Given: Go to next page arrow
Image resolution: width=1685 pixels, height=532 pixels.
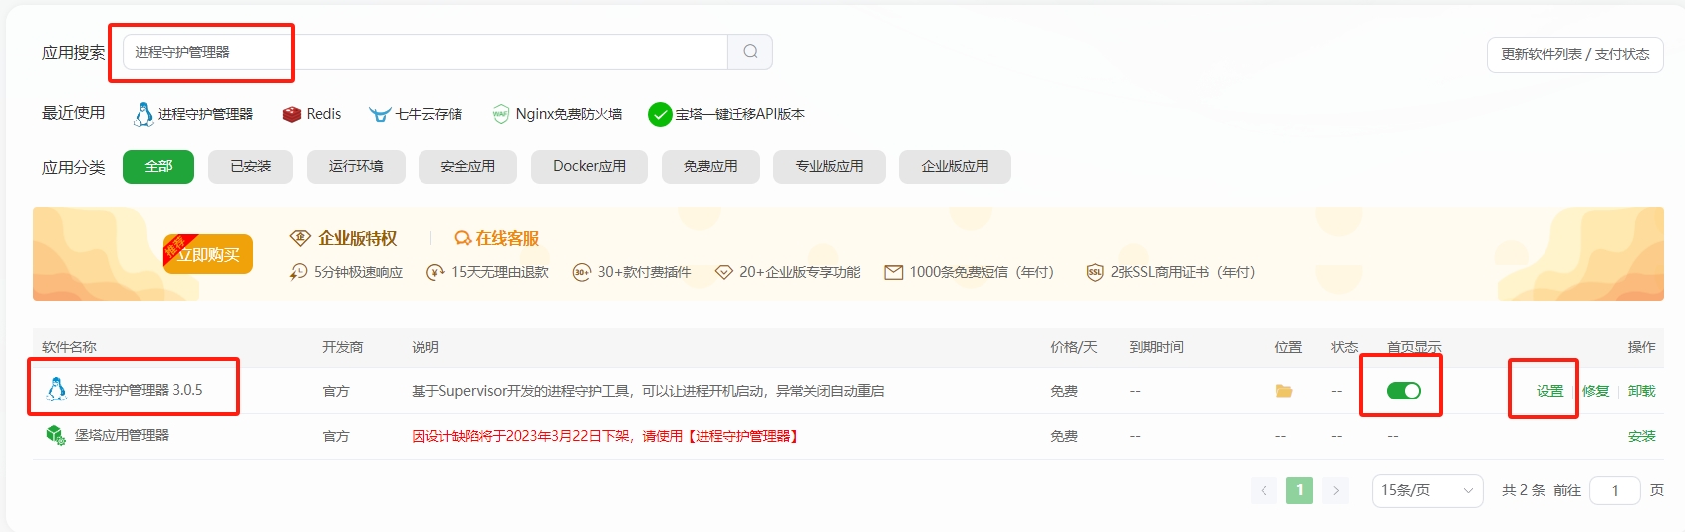Looking at the screenshot, I should coord(1335,490).
